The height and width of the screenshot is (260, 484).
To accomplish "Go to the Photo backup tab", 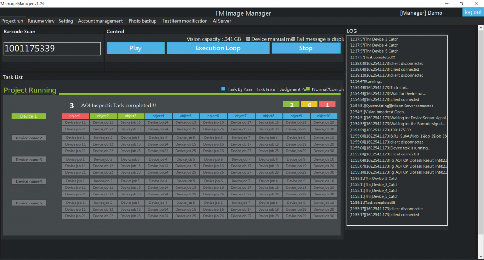I will pyautogui.click(x=142, y=21).
